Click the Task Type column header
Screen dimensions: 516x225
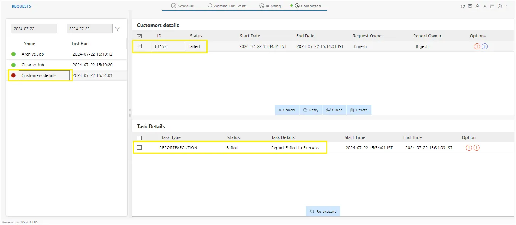[x=171, y=137]
